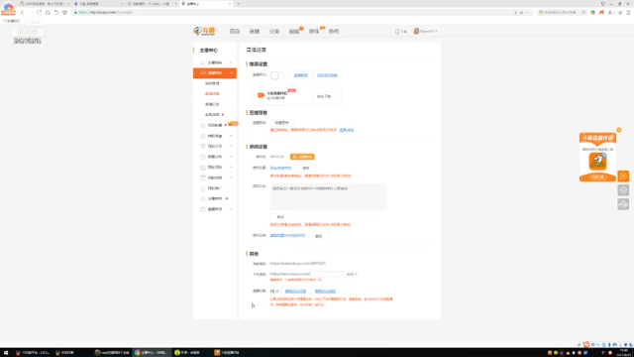Expand the sidebar group with the calendar icon
Image resolution: width=634 pixels, height=357 pixels.
[231, 178]
